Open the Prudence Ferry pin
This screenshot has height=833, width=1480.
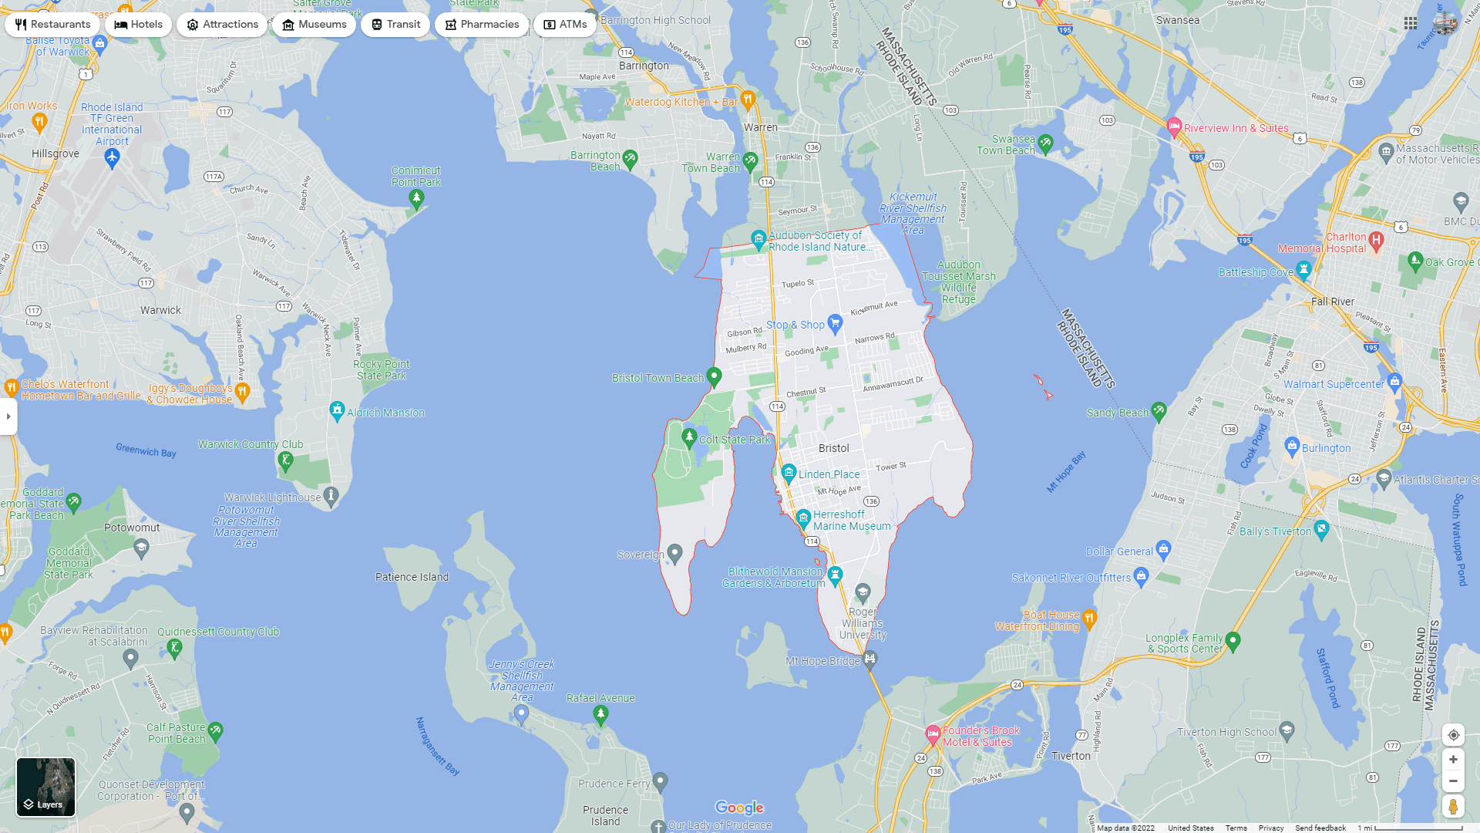point(660,781)
